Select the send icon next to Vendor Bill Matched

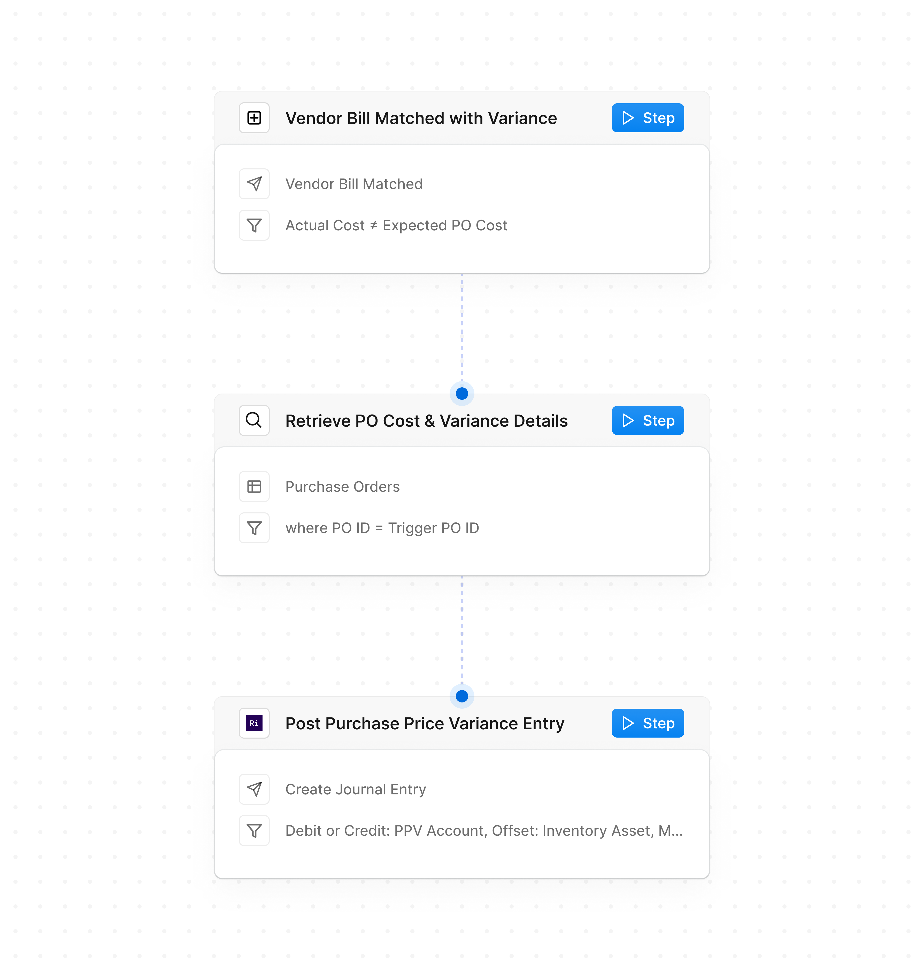tap(254, 184)
